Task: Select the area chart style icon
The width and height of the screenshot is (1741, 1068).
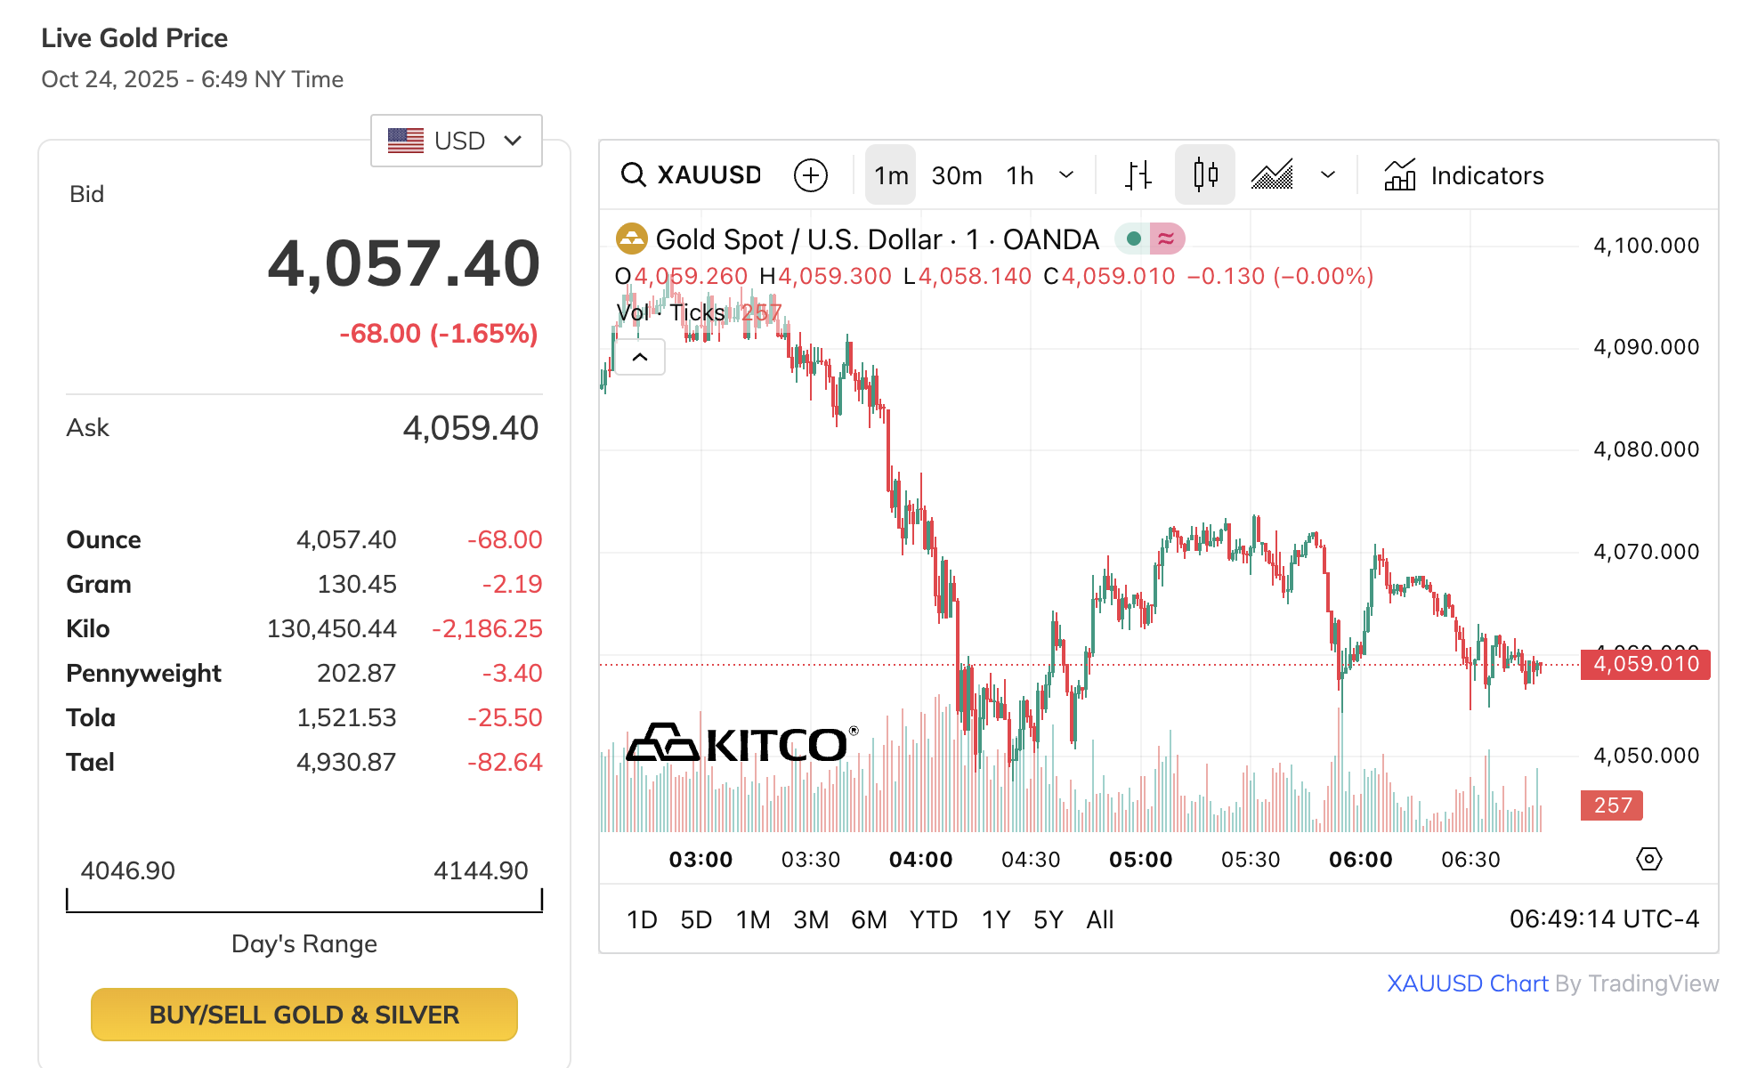Action: 1272,175
